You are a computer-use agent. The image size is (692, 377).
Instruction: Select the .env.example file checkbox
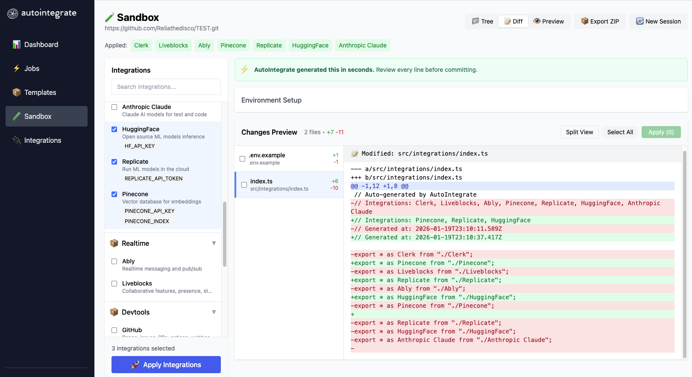tap(242, 159)
